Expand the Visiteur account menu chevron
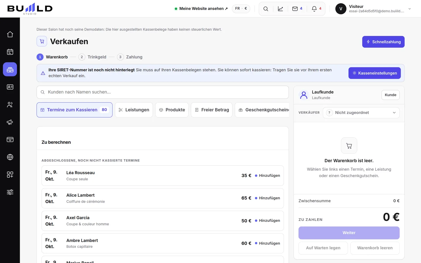Screen dimensions: 421x263 click(x=410, y=9)
